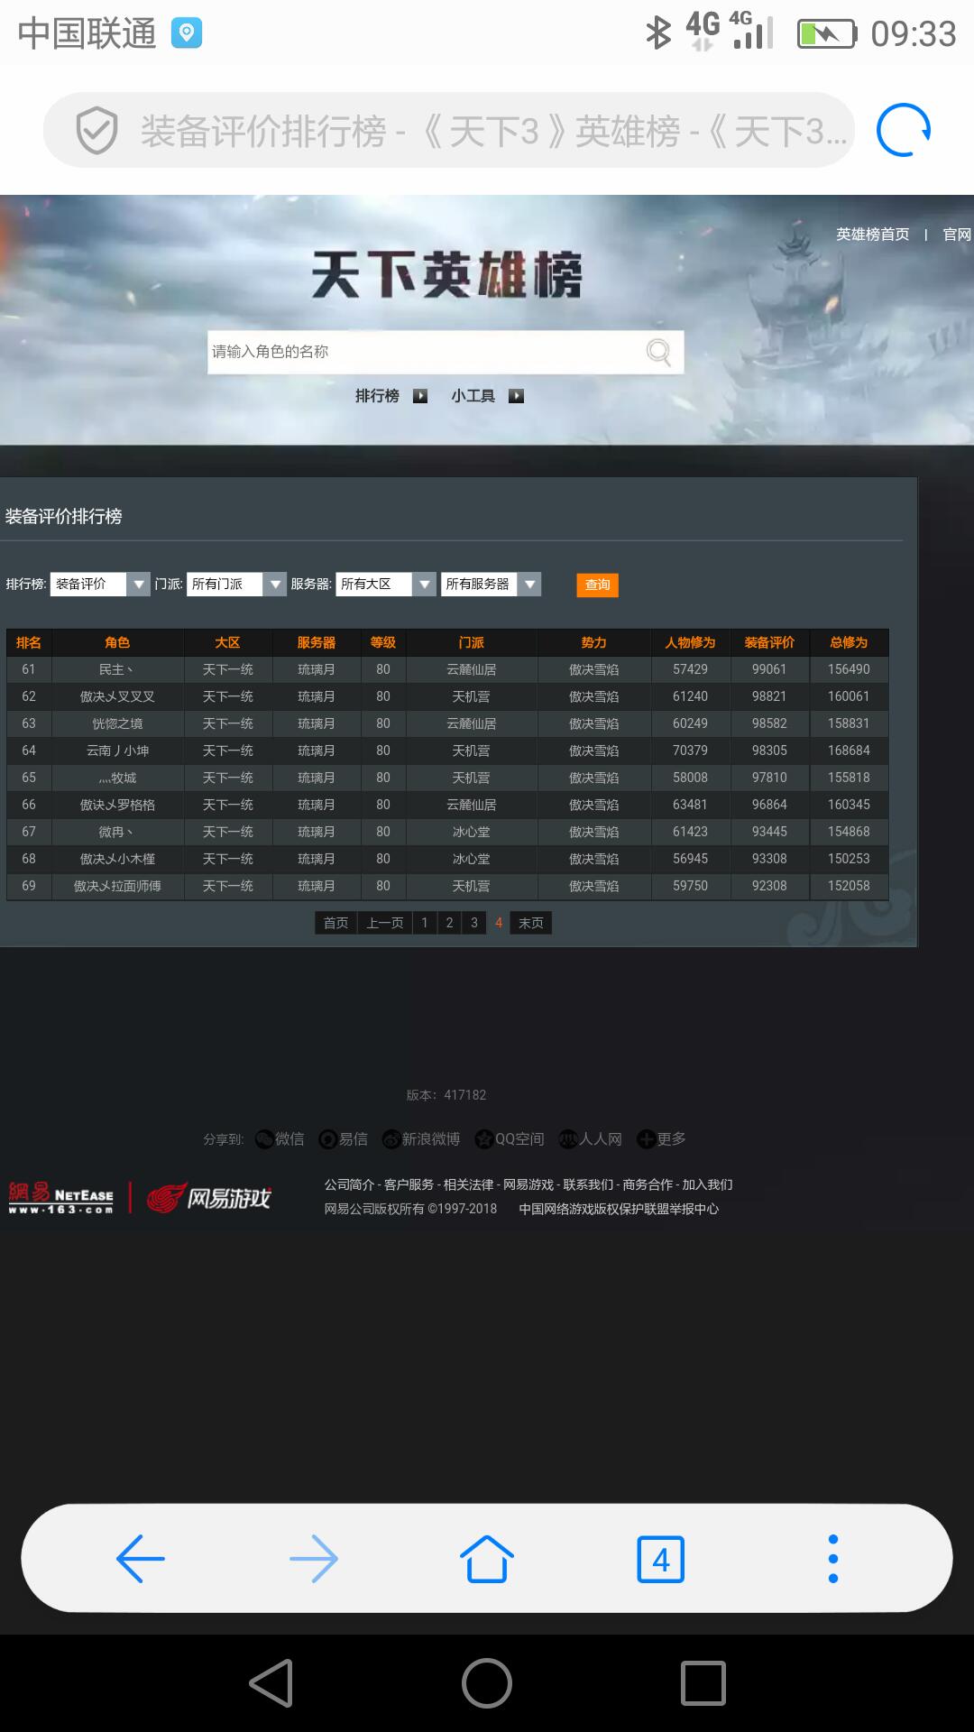Viewport: 974px width, 1732px height.
Task: Open the browser three-dot menu
Action: tap(833, 1559)
